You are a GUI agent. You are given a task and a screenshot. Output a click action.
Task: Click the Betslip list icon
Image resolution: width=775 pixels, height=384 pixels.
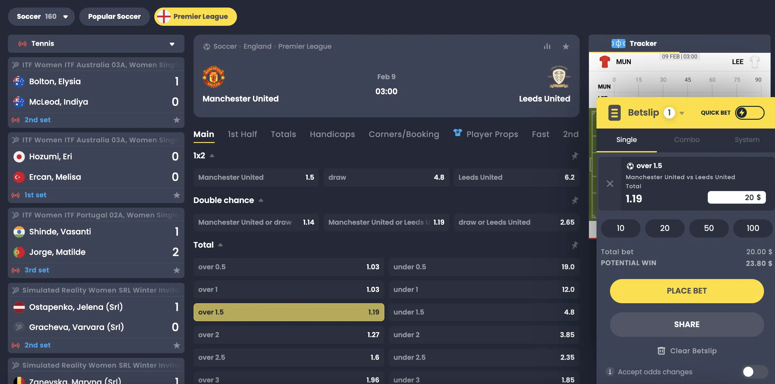[614, 112]
